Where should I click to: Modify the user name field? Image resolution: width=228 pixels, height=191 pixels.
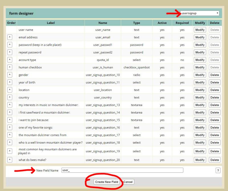[200, 30]
